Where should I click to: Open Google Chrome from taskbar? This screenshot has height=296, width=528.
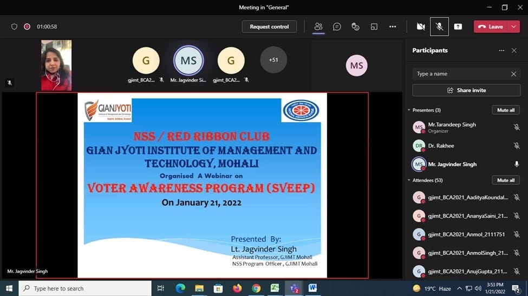point(256,288)
